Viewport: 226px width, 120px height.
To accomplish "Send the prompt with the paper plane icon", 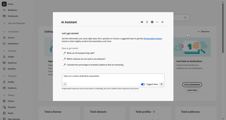I will [x=162, y=84].
